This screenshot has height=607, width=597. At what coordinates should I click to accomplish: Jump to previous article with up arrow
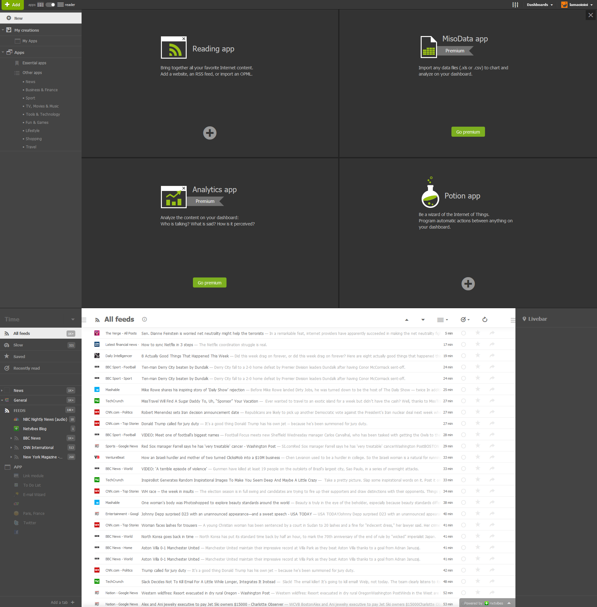[x=407, y=320]
